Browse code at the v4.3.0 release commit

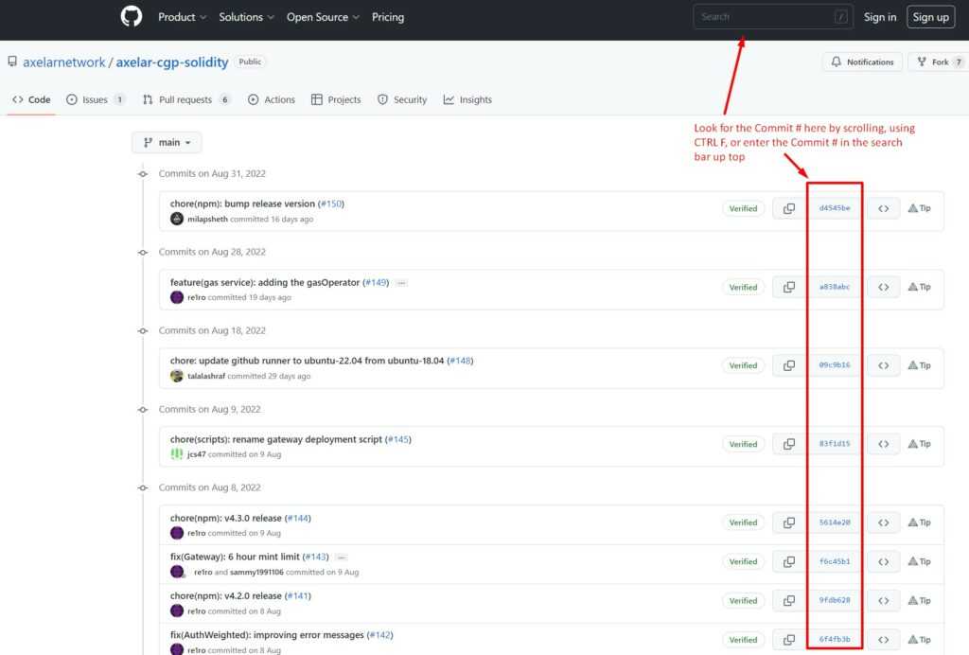pyautogui.click(x=882, y=522)
